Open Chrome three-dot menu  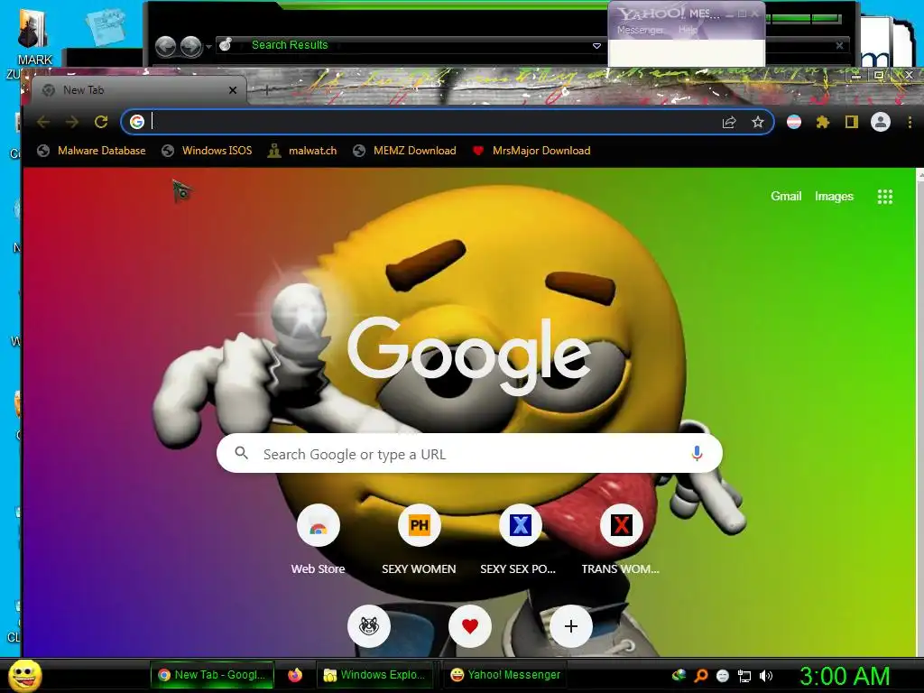(910, 122)
